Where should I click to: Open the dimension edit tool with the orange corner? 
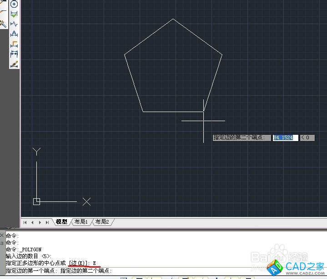point(14,44)
